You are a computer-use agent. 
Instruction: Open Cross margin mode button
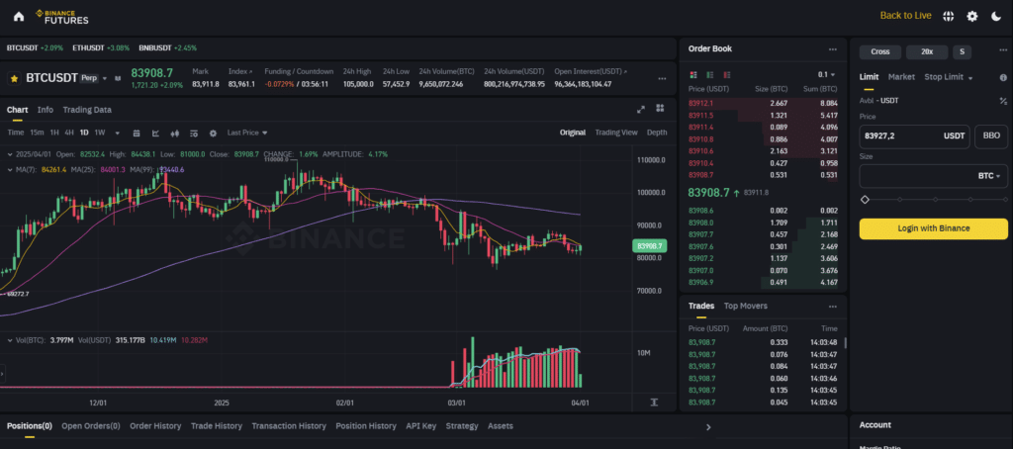pyautogui.click(x=879, y=51)
